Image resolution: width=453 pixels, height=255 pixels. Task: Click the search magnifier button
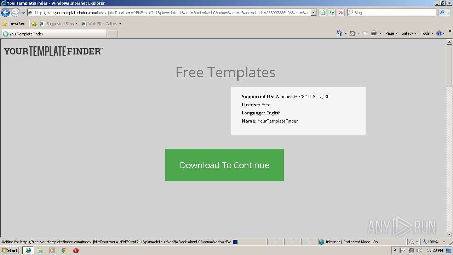pos(442,13)
